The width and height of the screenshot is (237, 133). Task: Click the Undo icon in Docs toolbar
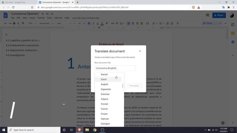(6, 23)
